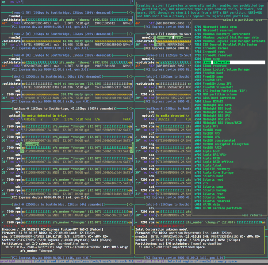Pick a504 FreeBSD/Linux ZFS type
268x265 pixels.
pyautogui.click(x=213, y=83)
